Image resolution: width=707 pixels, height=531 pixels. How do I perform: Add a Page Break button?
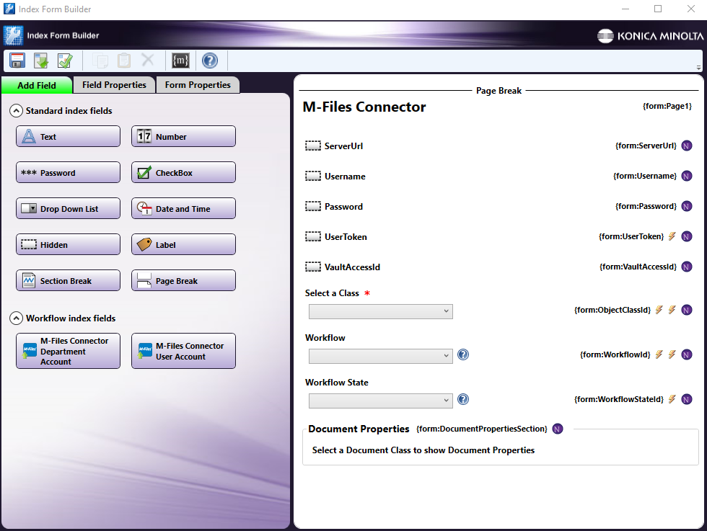pyautogui.click(x=183, y=280)
